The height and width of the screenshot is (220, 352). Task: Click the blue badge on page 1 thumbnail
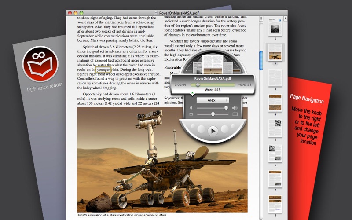(280, 20)
